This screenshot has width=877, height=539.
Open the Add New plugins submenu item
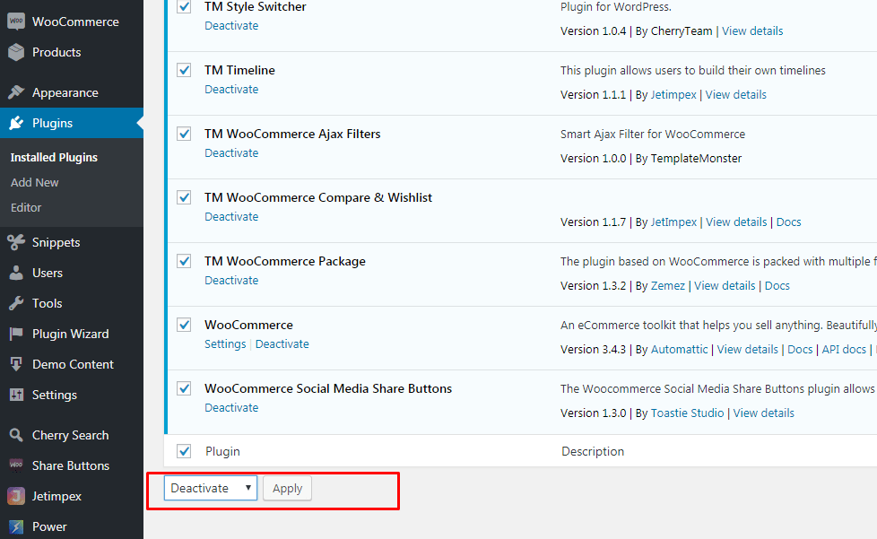(35, 182)
